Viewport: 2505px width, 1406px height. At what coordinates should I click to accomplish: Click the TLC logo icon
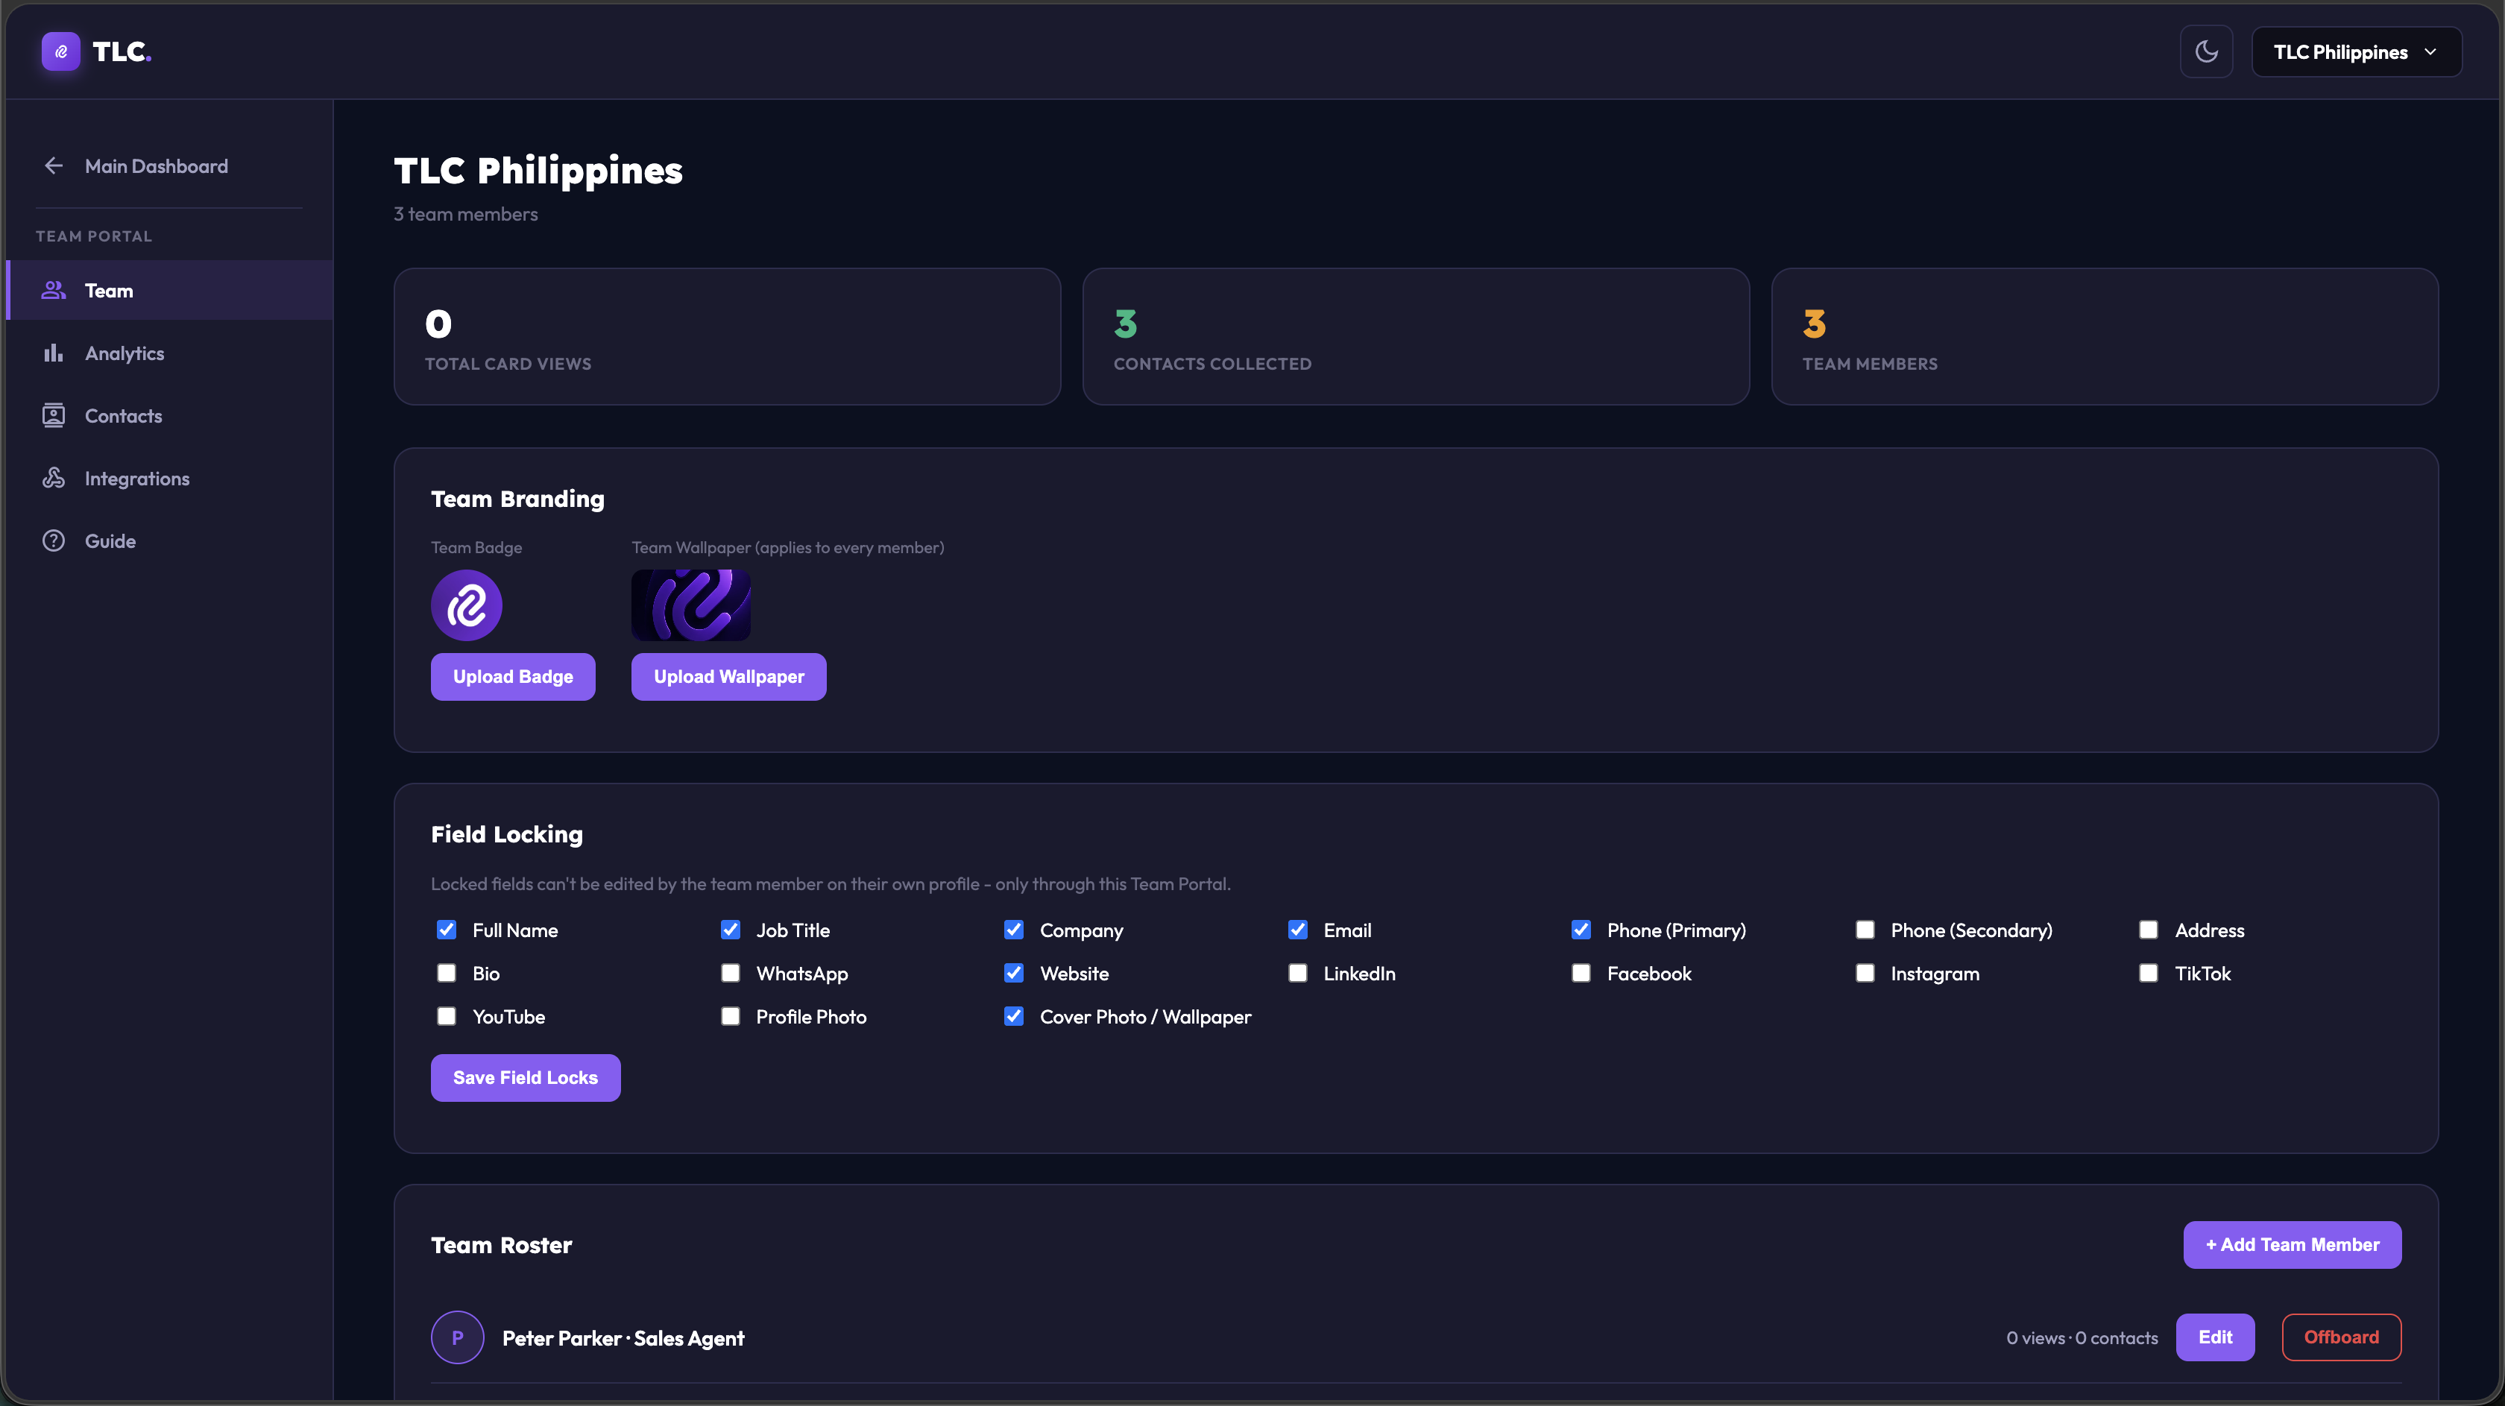pyautogui.click(x=60, y=51)
